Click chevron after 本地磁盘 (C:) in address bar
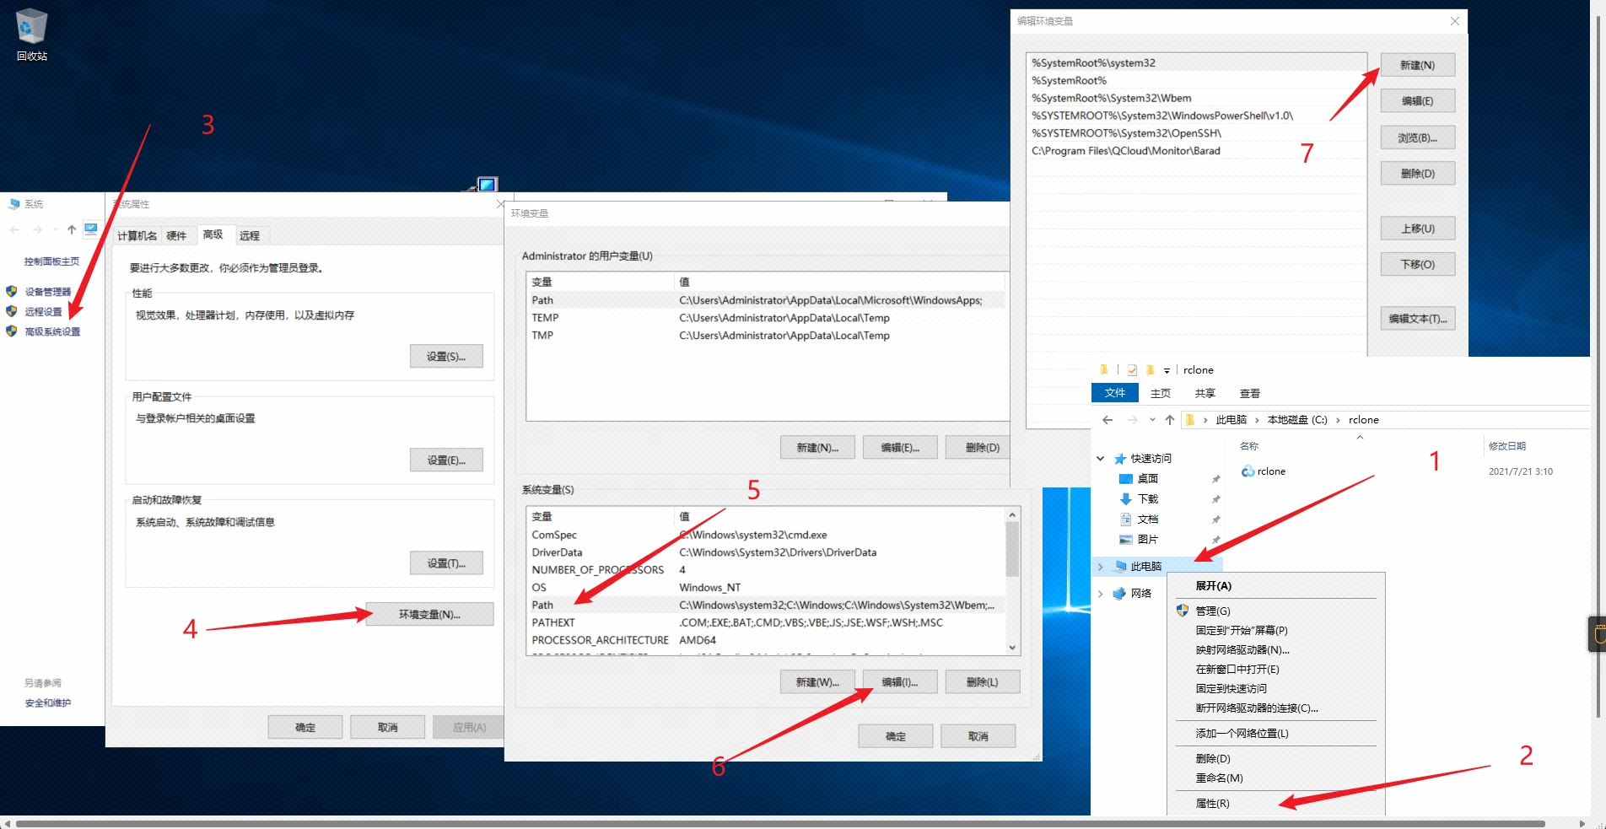The height and width of the screenshot is (829, 1606). pos(1338,420)
